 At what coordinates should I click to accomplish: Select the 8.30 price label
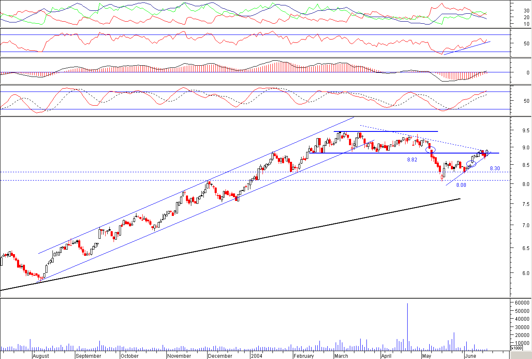[495, 168]
